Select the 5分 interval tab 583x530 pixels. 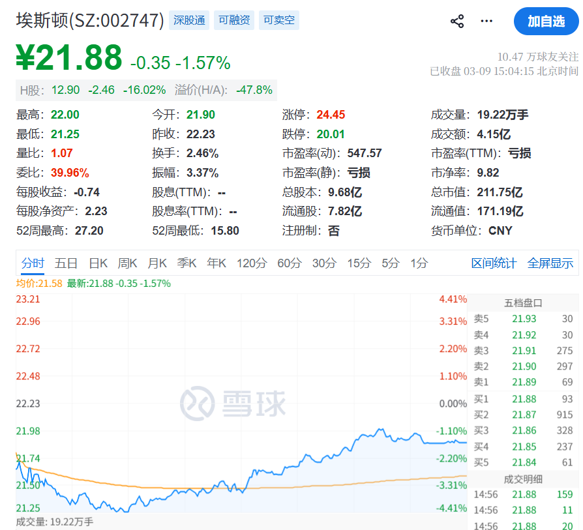[391, 263]
